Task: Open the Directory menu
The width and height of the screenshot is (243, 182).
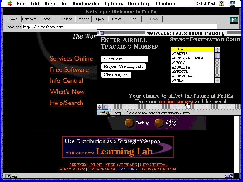Action: point(139,3)
